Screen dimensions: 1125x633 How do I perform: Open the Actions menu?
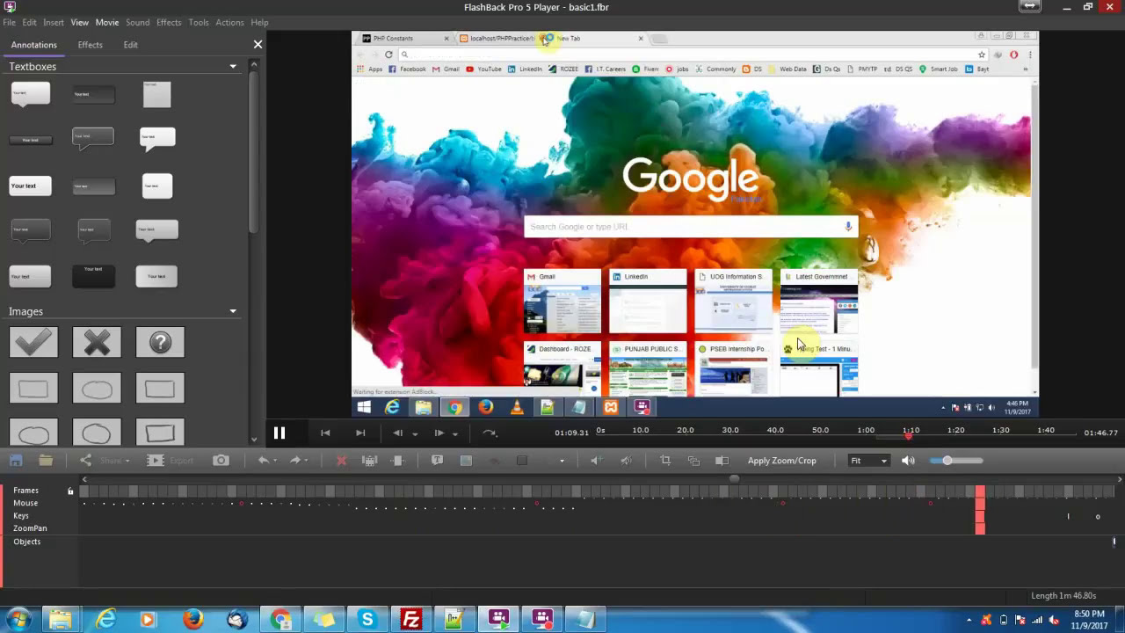229,22
